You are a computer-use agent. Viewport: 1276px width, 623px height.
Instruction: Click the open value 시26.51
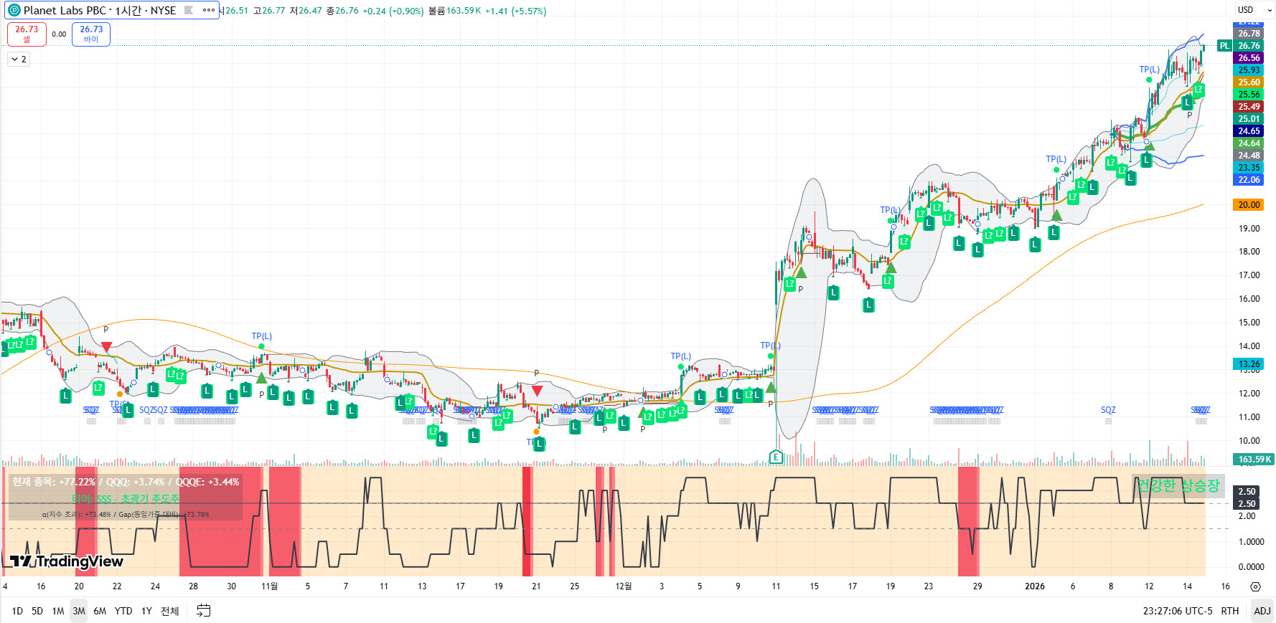233,11
